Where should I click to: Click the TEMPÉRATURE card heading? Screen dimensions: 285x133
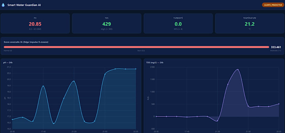[250, 18]
